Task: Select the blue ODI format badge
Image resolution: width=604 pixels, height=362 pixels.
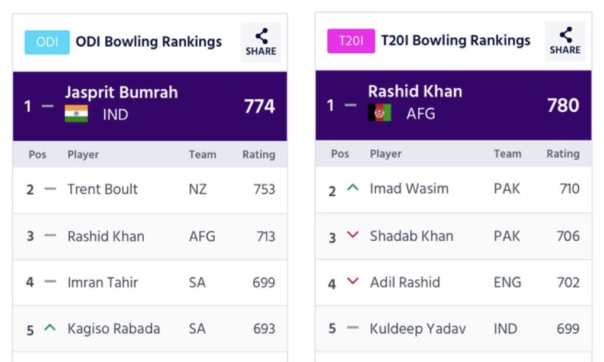Action: [47, 42]
